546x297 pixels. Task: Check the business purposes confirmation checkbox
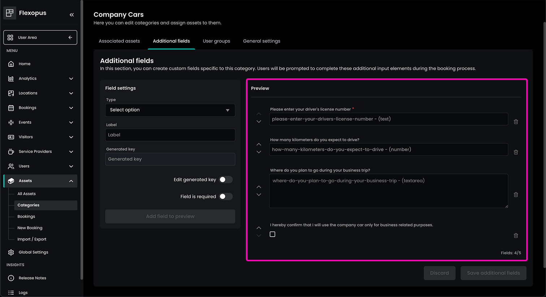pos(273,235)
